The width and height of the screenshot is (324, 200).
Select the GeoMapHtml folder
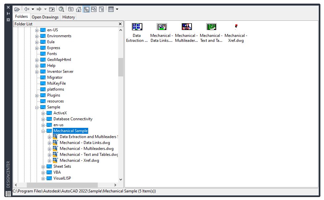[59, 60]
